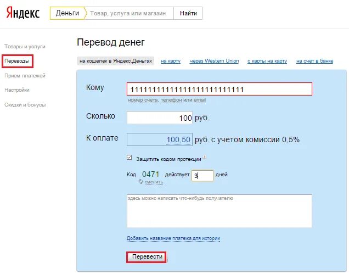Click the protection code 0471
The height and width of the screenshot is (274, 349).
pyautogui.click(x=151, y=174)
